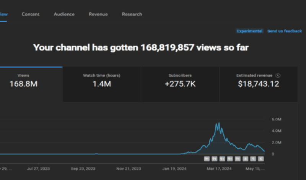Image resolution: width=306 pixels, height=180 pixels.
Task: Select the Subscribers +275.7K metric card
Action: (180, 84)
